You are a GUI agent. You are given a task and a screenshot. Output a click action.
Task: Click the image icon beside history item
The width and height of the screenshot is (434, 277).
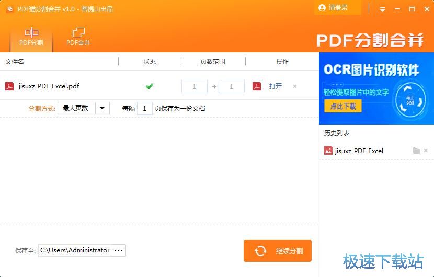tap(328, 151)
